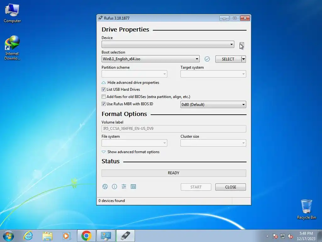Open the SELECT button split arrow
322x242 pixels.
pos(243,59)
